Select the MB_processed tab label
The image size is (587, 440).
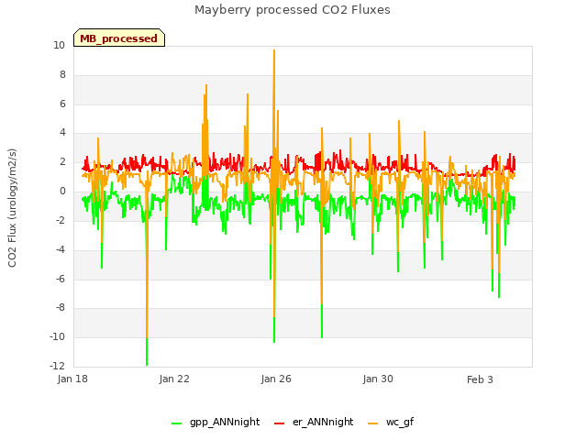pos(118,38)
